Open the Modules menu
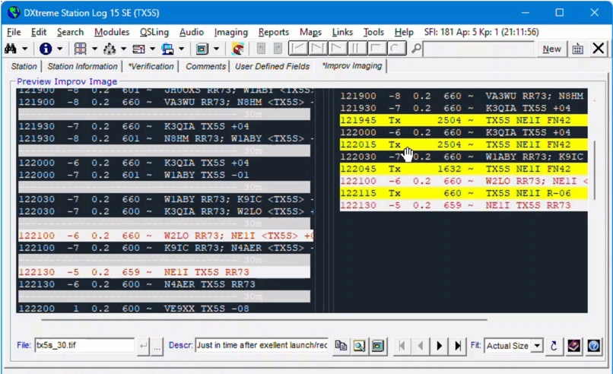 [112, 32]
